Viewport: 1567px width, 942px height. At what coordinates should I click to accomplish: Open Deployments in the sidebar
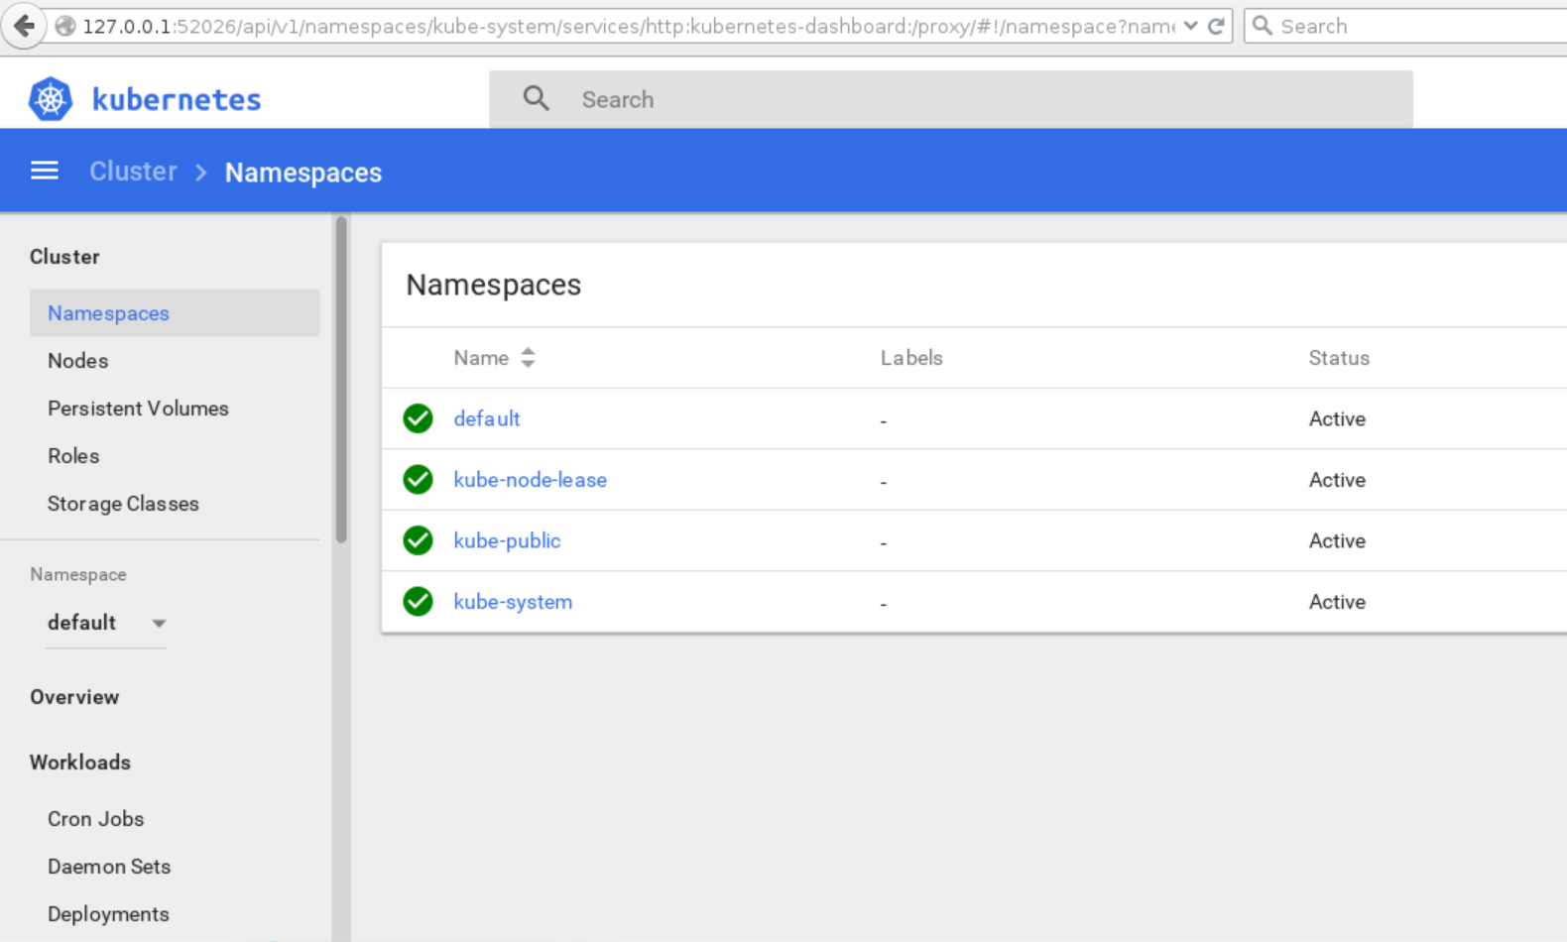(x=108, y=914)
